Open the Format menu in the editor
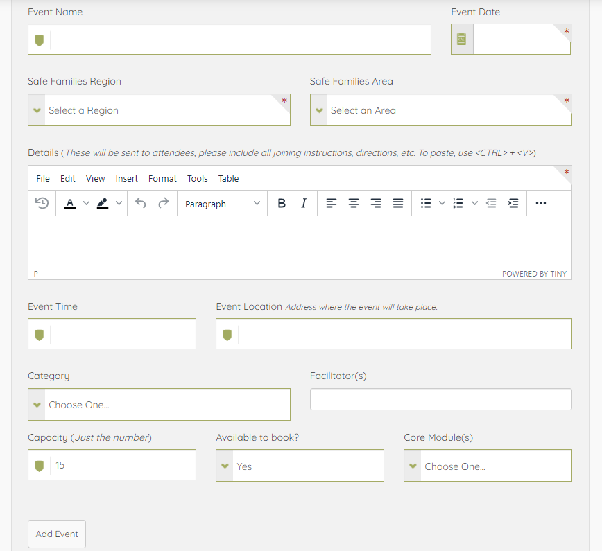The height and width of the screenshot is (551, 602). pos(162,178)
